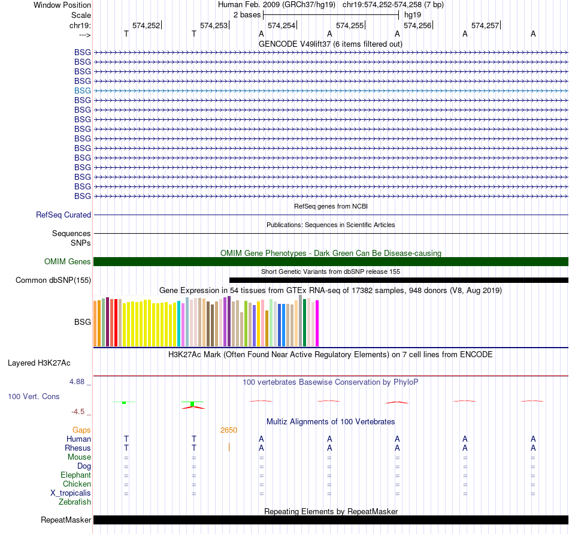
Task: Click the green PhyloP bar with red underside
Action: point(193,405)
